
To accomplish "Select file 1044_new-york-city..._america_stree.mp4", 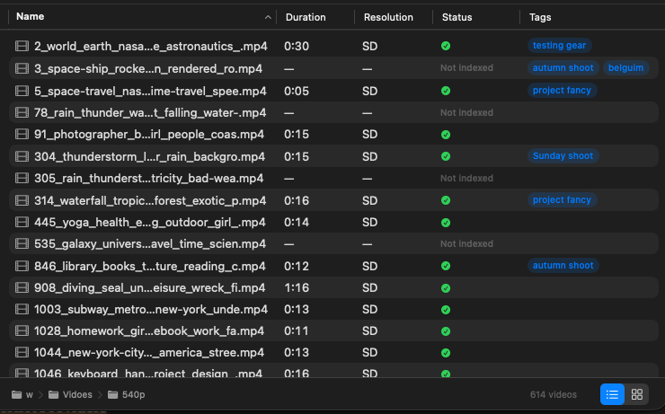I will pyautogui.click(x=149, y=353).
